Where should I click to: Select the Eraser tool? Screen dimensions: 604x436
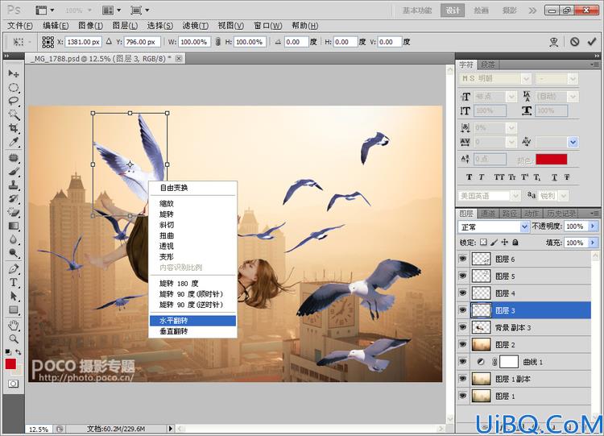coord(14,212)
